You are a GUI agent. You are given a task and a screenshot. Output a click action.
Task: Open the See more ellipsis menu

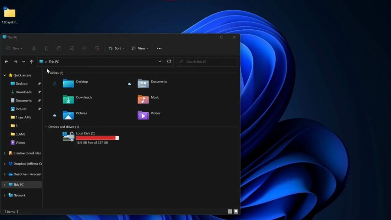(x=159, y=48)
